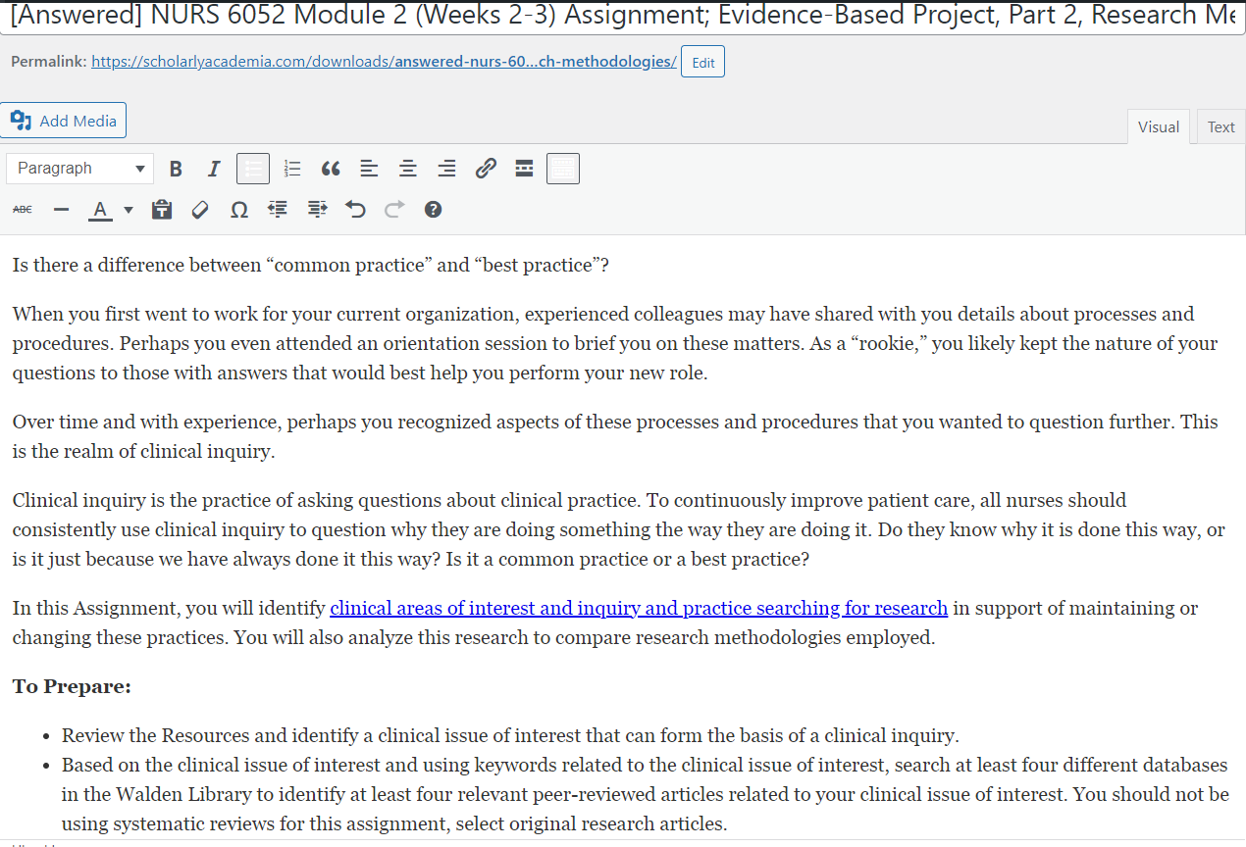Viewport: 1246px width, 847px height.
Task: Decrease paragraph indent
Action: pos(278,209)
